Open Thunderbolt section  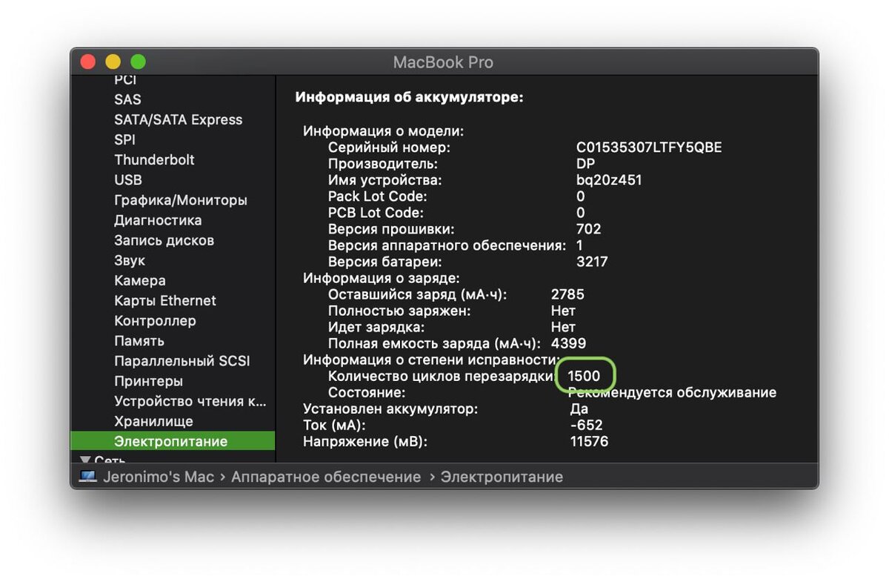coord(154,159)
